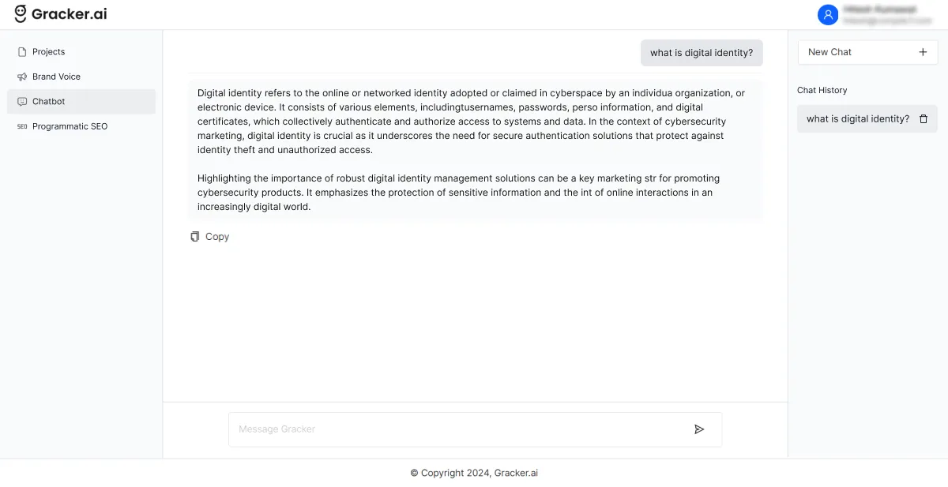Click the user question bubble
Viewport: 948px width, 487px height.
[x=702, y=52]
